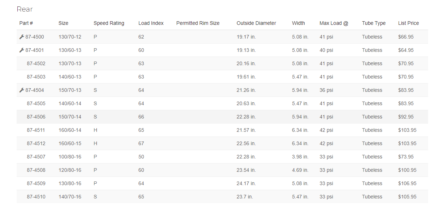This screenshot has height=206, width=435.
Task: Click the wrench icon beside part 87-4501
Action: pyautogui.click(x=22, y=50)
